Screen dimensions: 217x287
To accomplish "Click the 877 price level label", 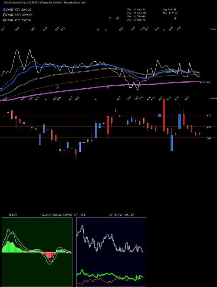I will coord(209,116).
